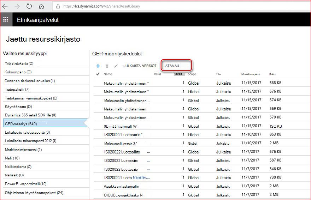This screenshot has width=311, height=200.
Task: Go to browser home icon
Action: 41,6
